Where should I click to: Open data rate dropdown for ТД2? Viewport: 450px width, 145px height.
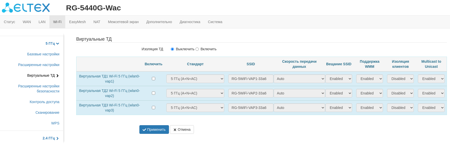299,93
